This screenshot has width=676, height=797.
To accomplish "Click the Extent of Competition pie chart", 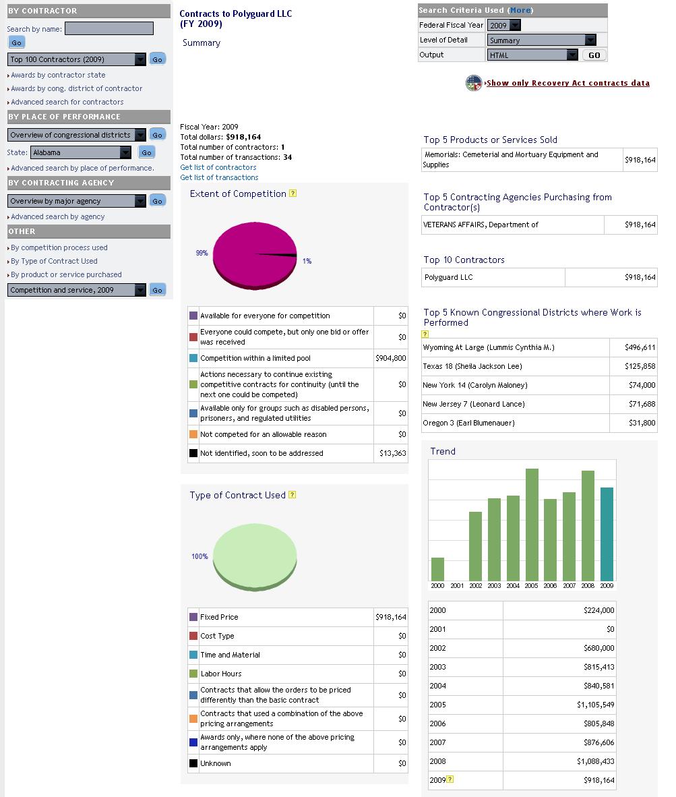I will (x=255, y=256).
